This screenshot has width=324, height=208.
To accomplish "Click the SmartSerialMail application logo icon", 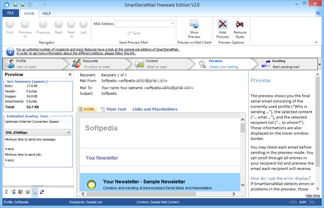I will (x=7, y=4).
